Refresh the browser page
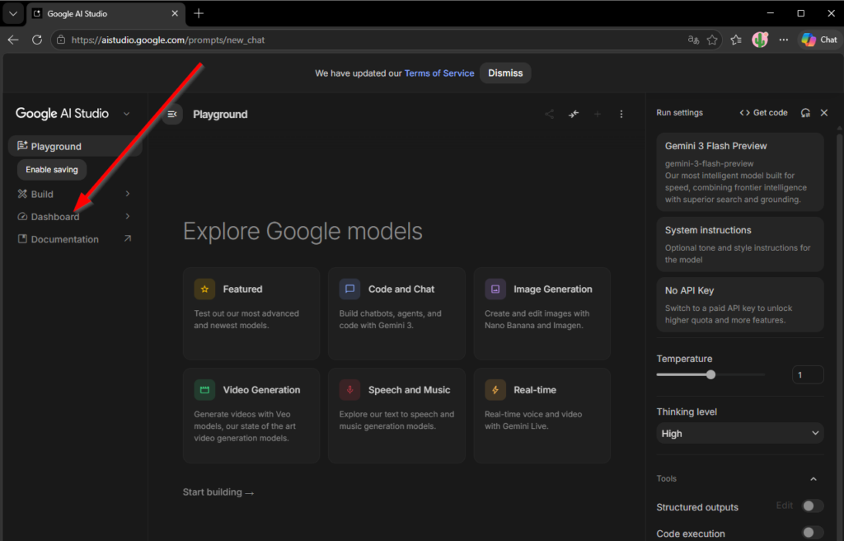This screenshot has width=844, height=541. (x=37, y=40)
